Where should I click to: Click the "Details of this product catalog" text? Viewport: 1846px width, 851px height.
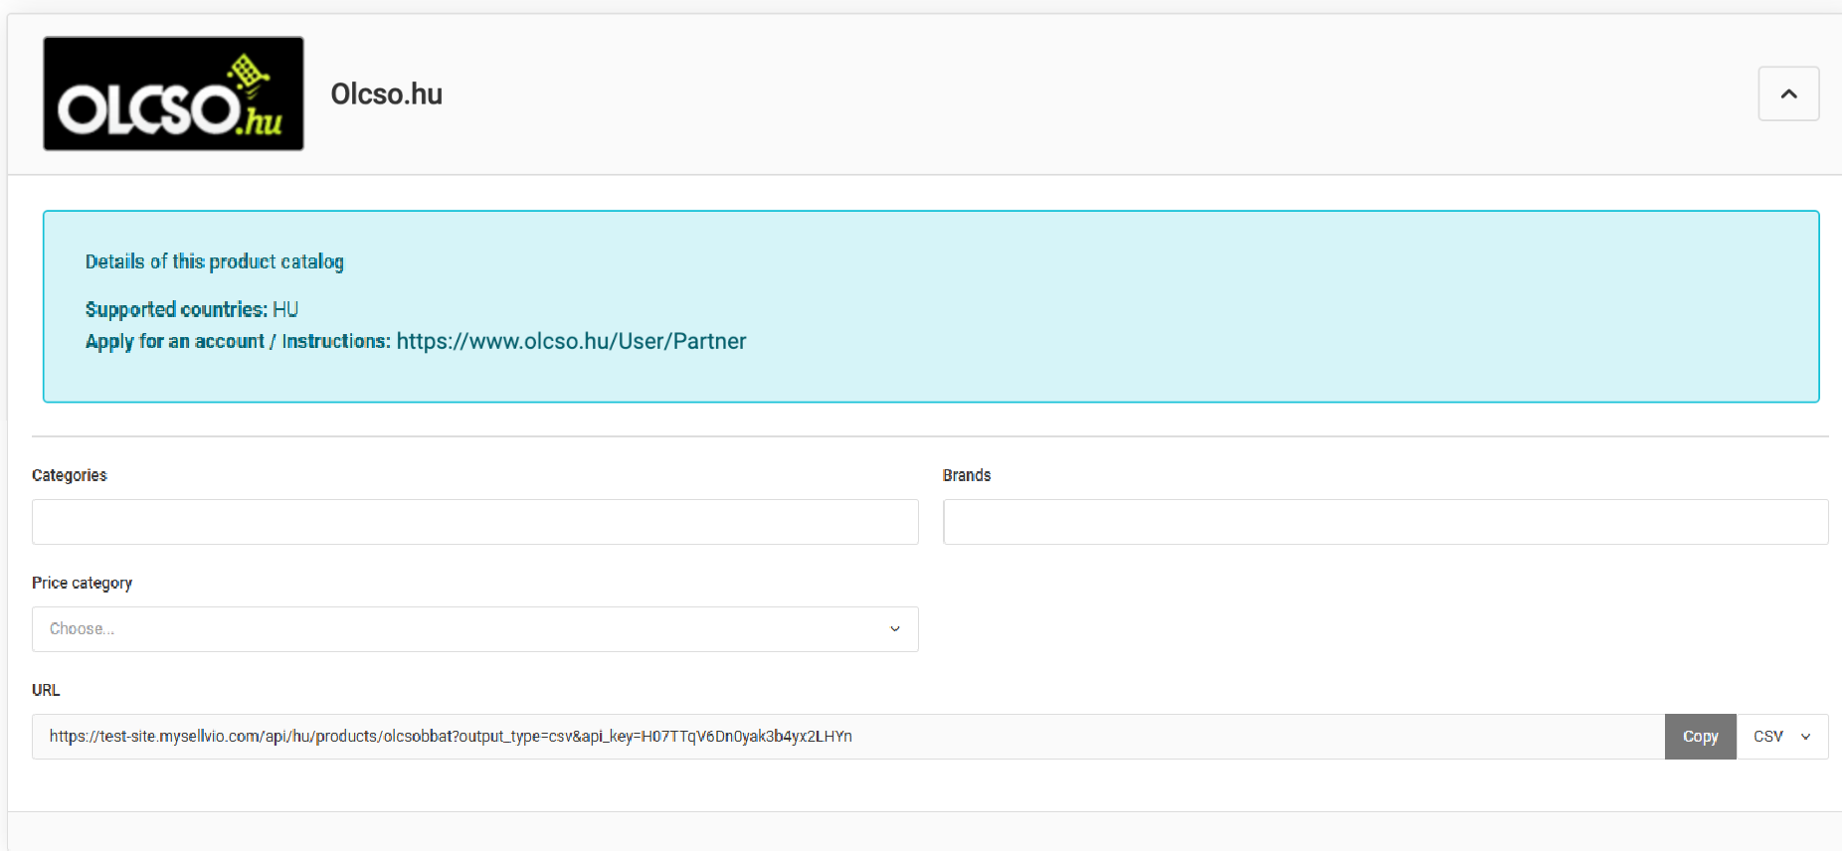pos(214,261)
